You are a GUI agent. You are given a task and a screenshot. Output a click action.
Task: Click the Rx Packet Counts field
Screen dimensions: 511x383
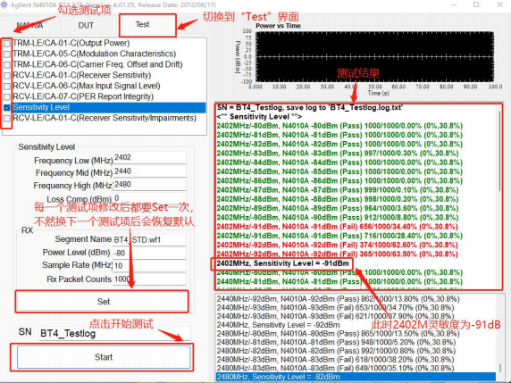(149, 279)
